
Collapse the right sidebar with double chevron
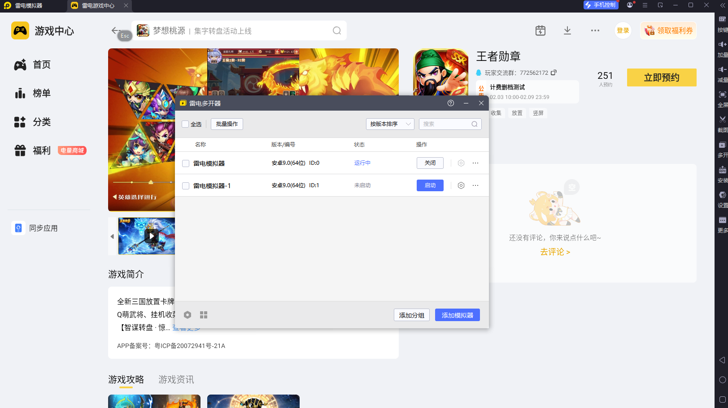(722, 5)
